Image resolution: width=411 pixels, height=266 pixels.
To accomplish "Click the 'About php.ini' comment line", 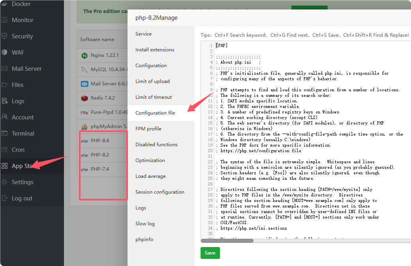I will [x=238, y=62].
